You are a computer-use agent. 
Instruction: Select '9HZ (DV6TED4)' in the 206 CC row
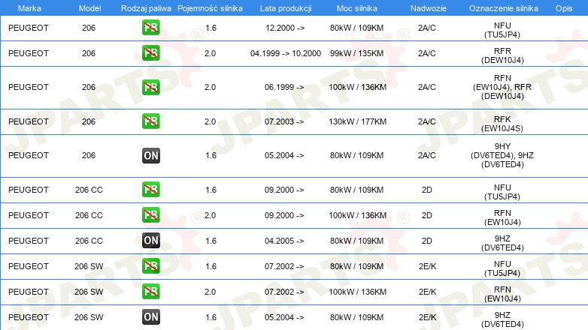click(502, 243)
